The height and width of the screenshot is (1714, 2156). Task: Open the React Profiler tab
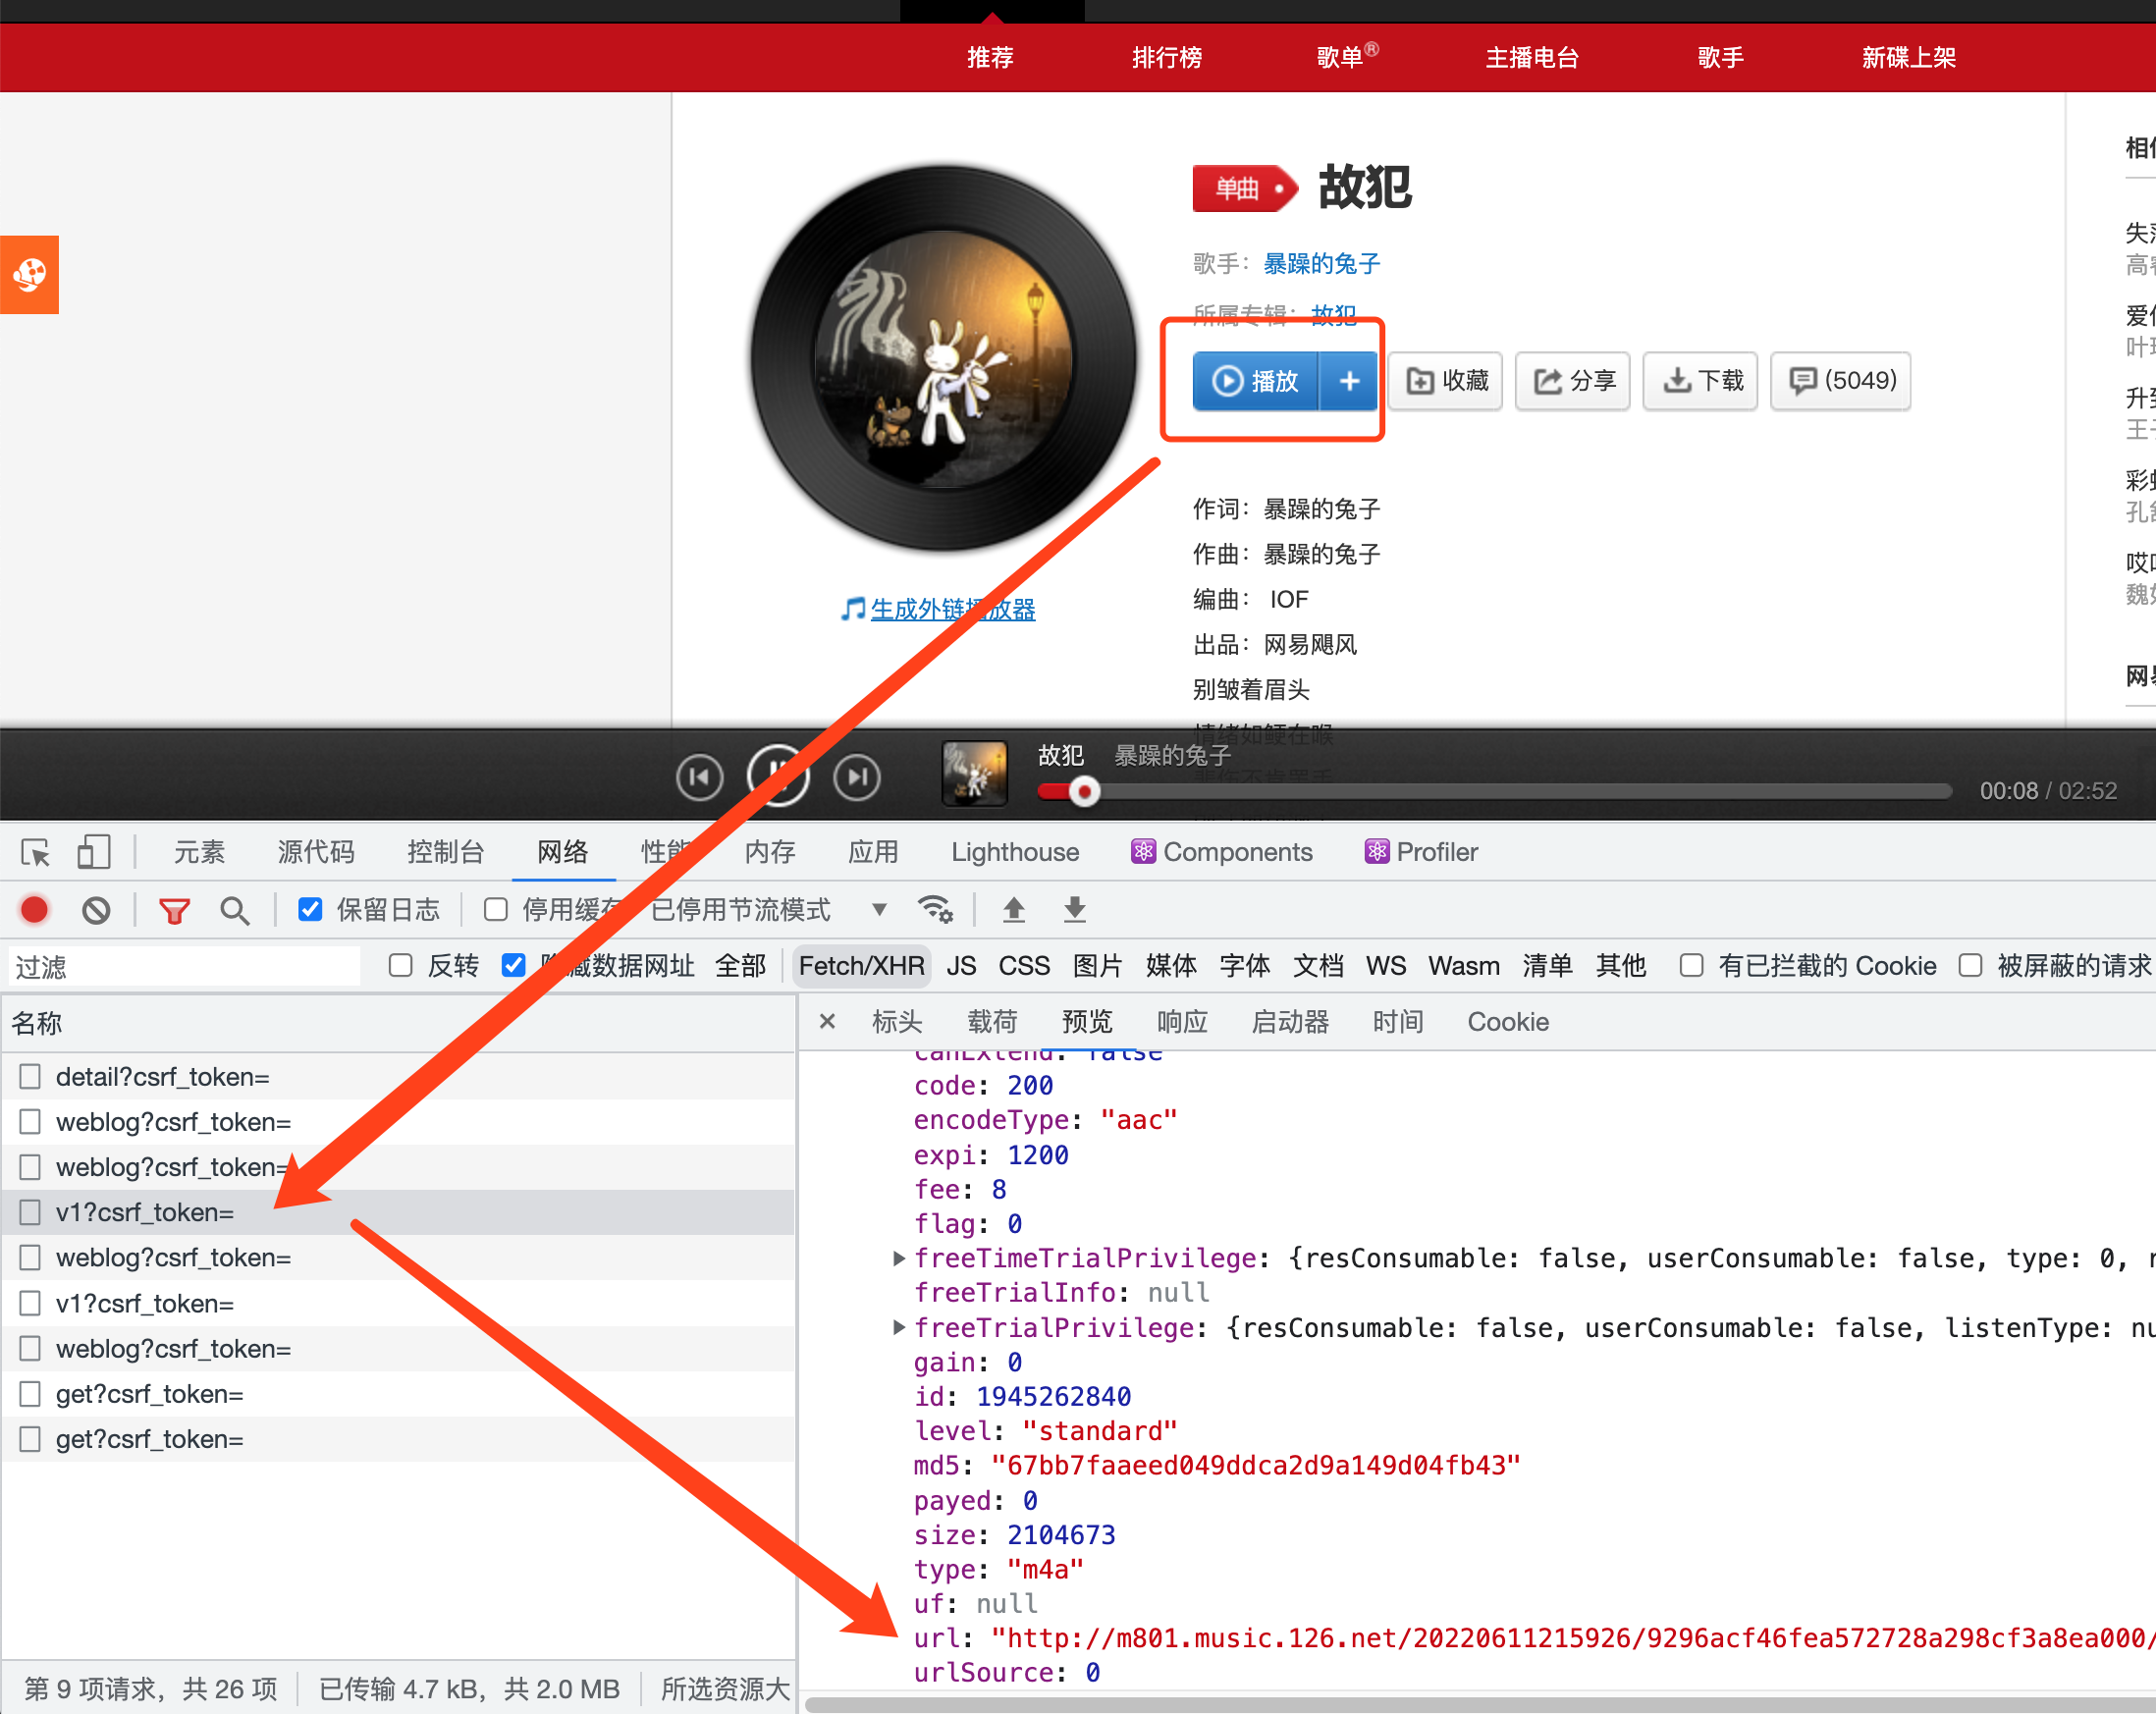pos(1421,852)
